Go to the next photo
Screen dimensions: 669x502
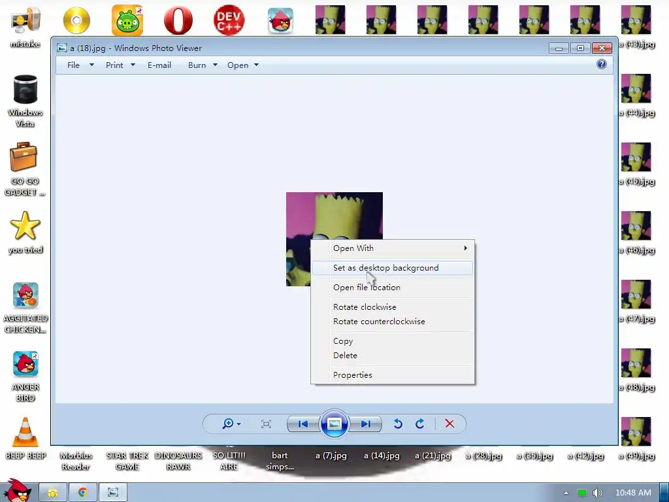pyautogui.click(x=365, y=424)
